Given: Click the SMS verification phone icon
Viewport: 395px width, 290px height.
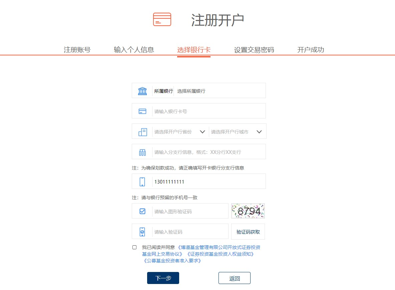Looking at the screenshot, I should [142, 232].
